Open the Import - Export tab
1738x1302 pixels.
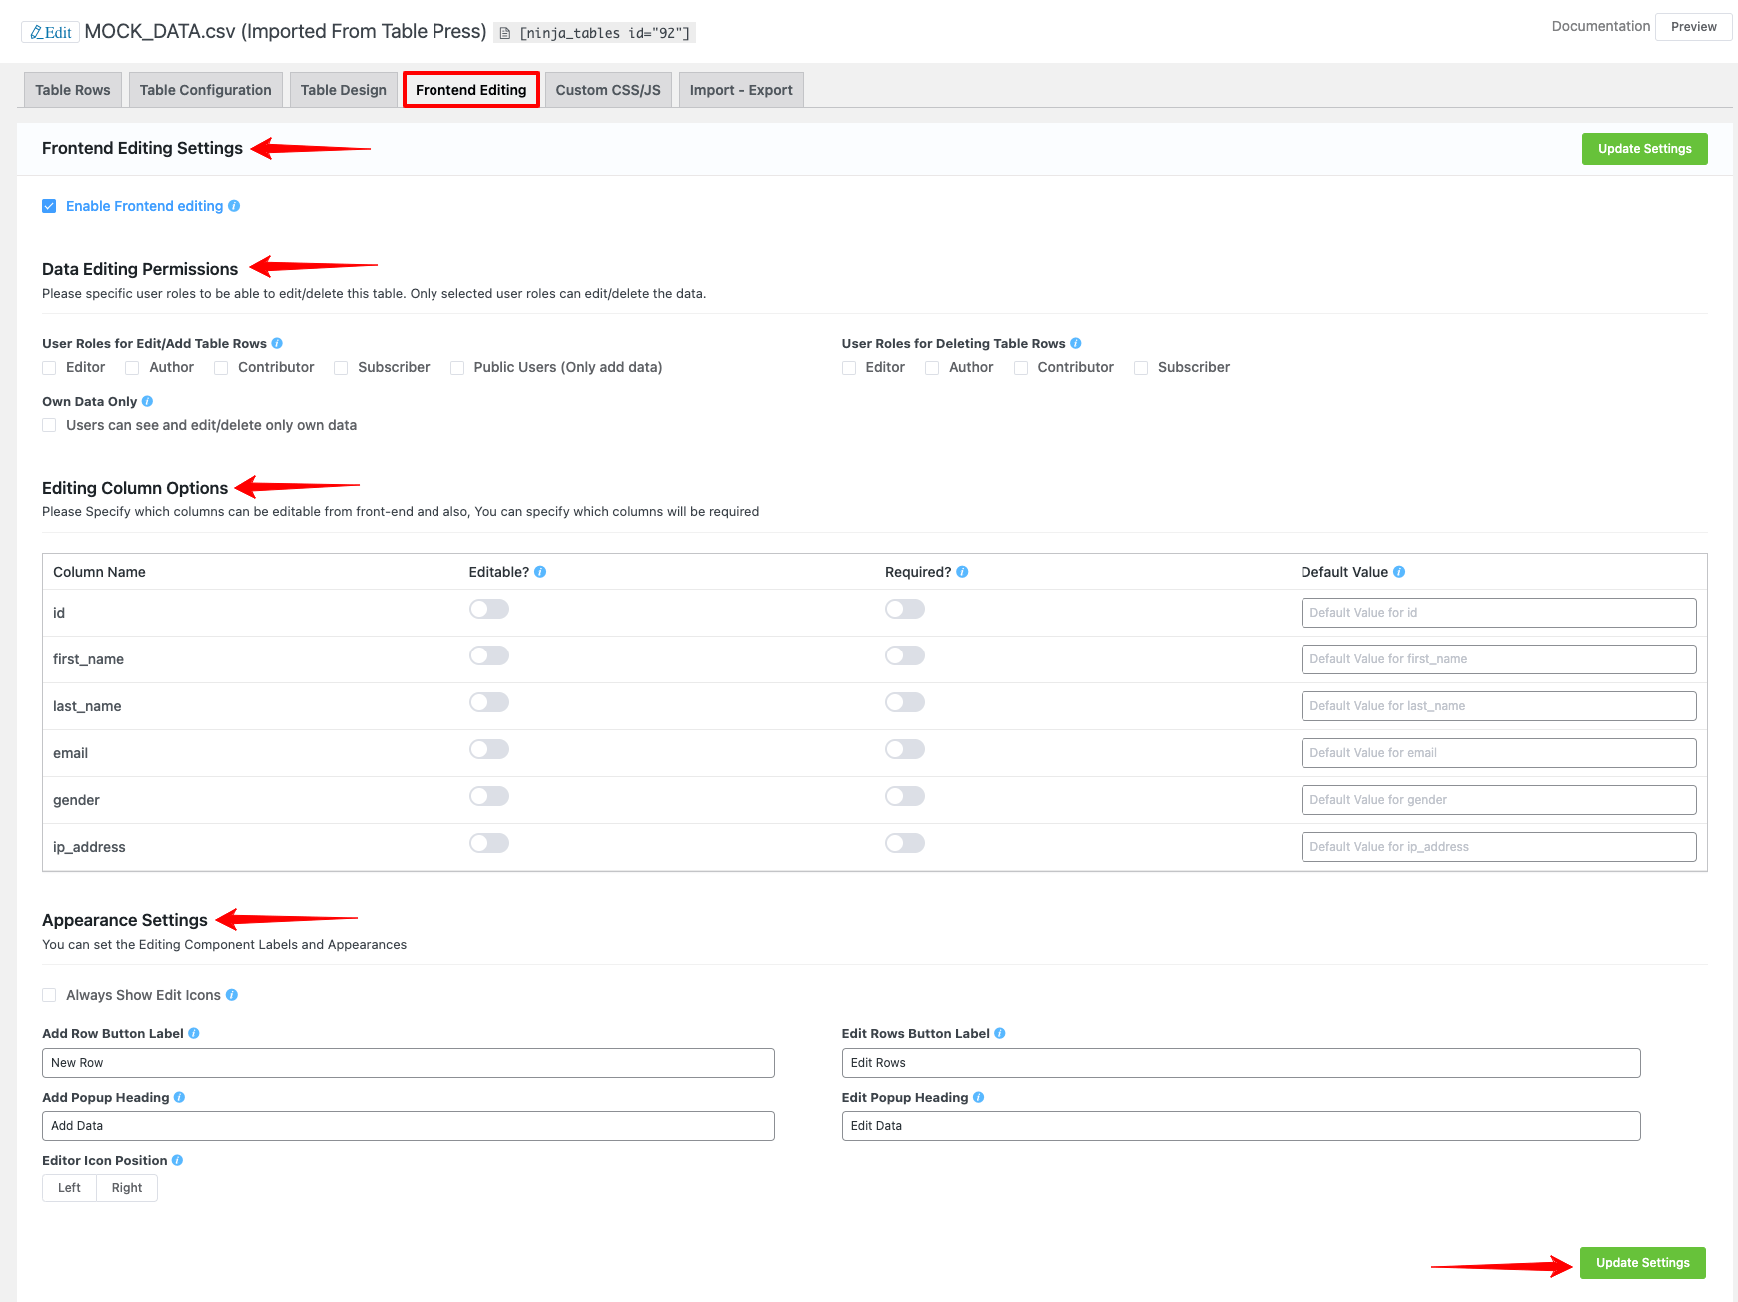coord(740,90)
